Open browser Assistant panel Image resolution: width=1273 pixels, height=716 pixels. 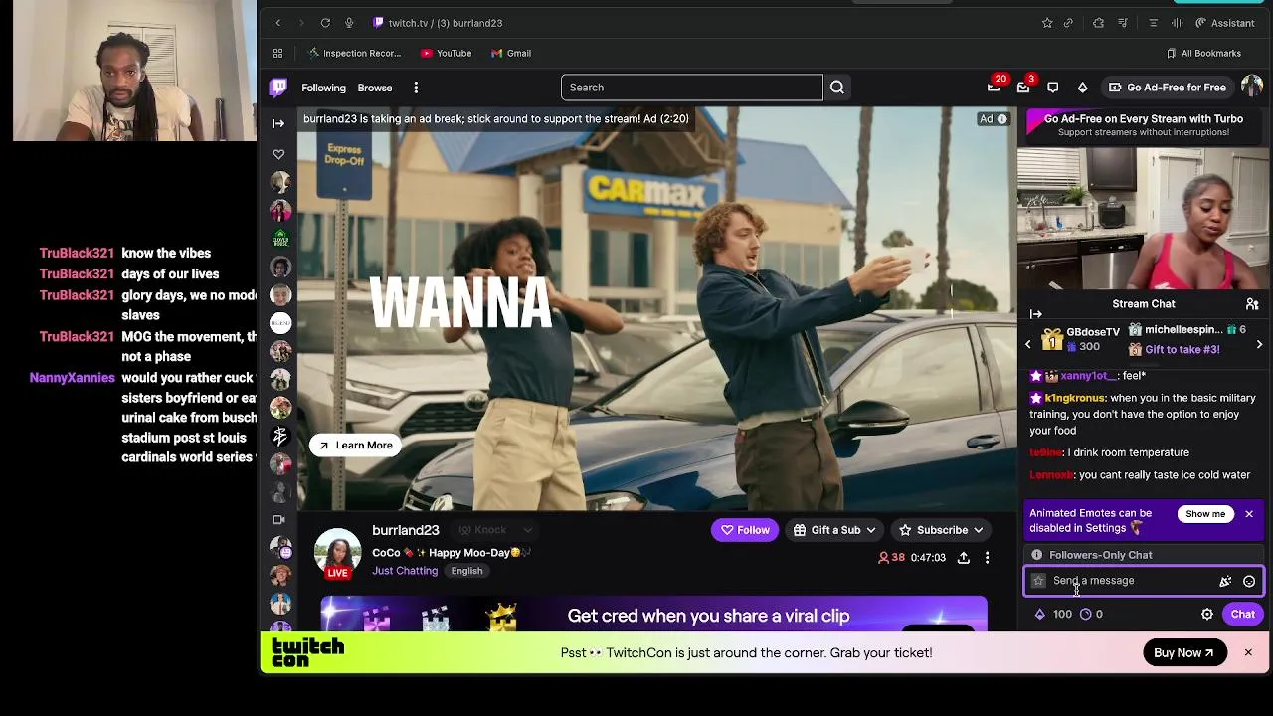1225,23
